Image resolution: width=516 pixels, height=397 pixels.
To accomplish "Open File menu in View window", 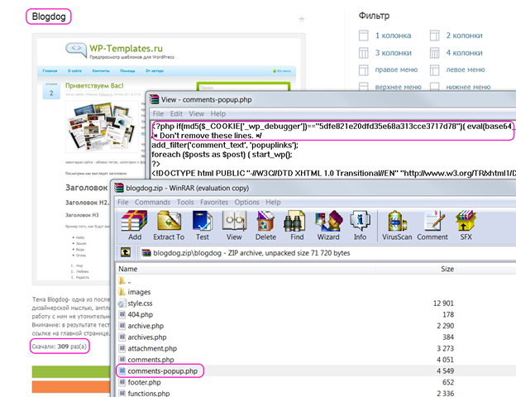I will tap(158, 113).
